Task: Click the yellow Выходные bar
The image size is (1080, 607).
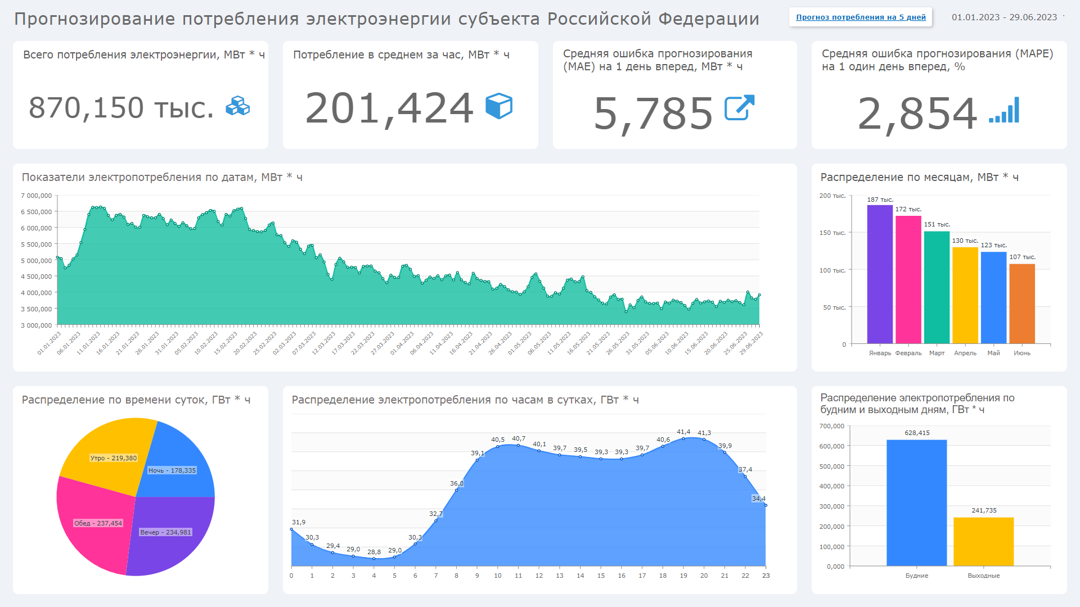Action: click(x=983, y=542)
